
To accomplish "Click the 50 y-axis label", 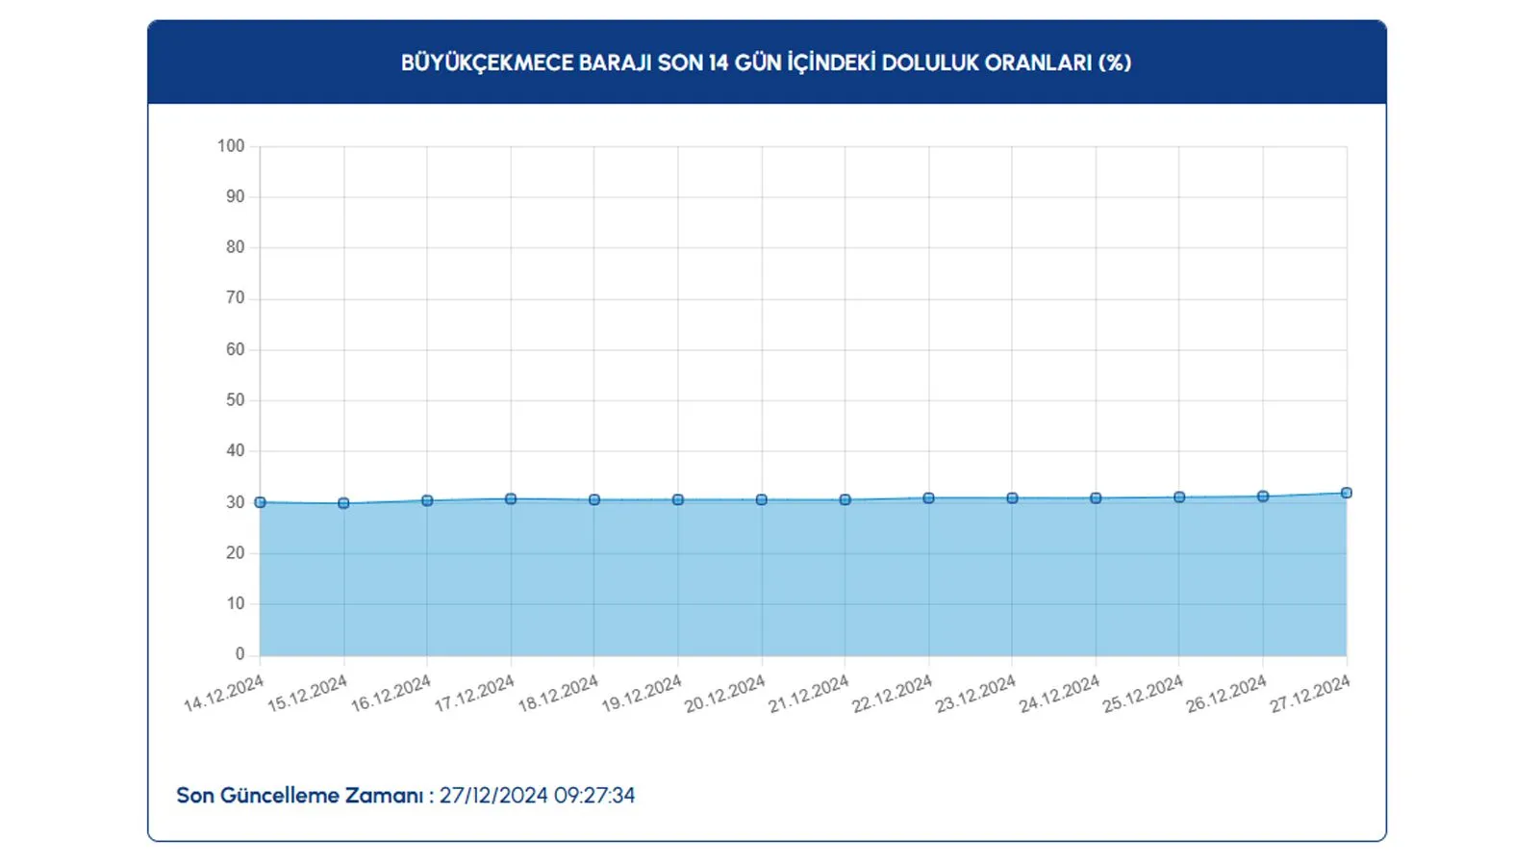I will point(236,400).
